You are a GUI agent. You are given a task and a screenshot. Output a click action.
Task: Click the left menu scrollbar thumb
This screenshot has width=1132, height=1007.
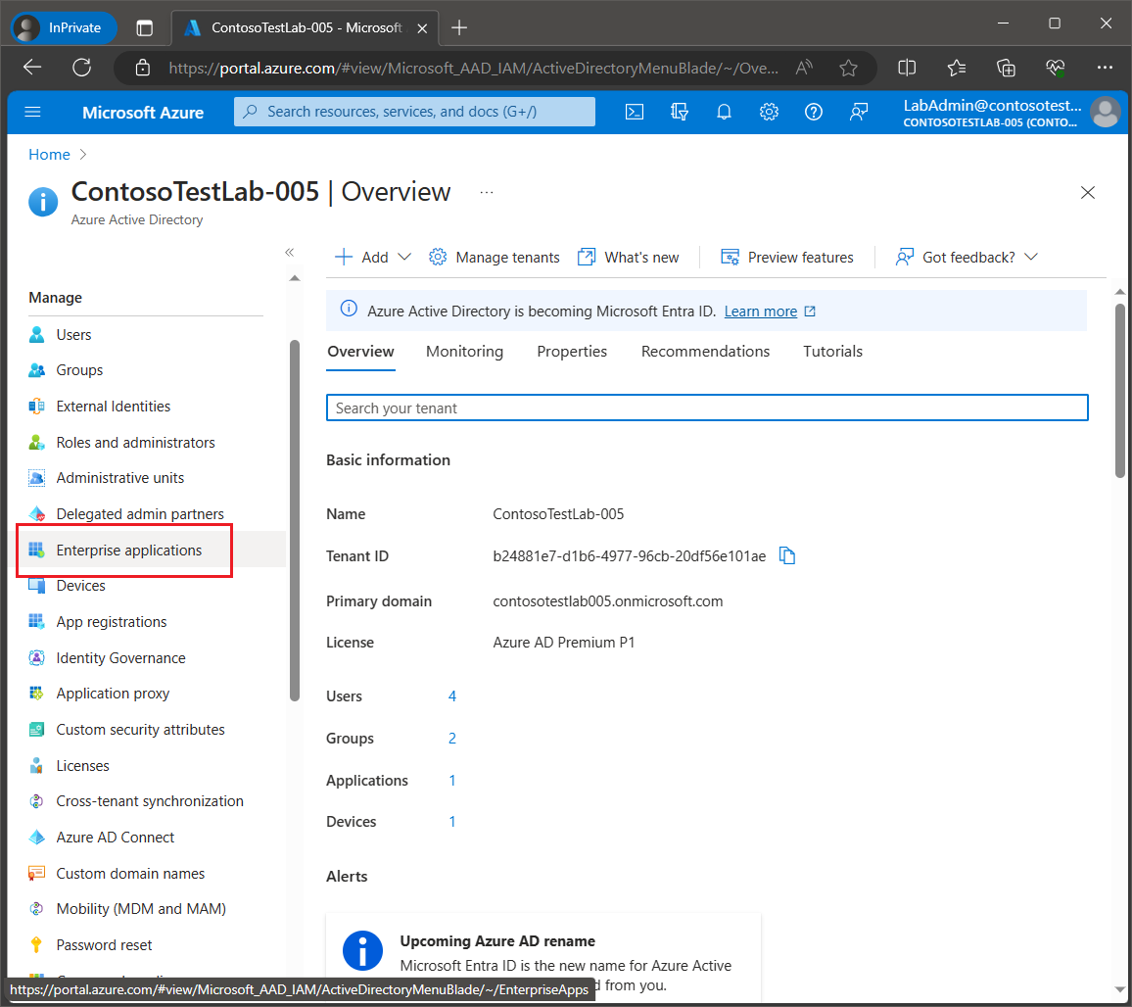295,520
